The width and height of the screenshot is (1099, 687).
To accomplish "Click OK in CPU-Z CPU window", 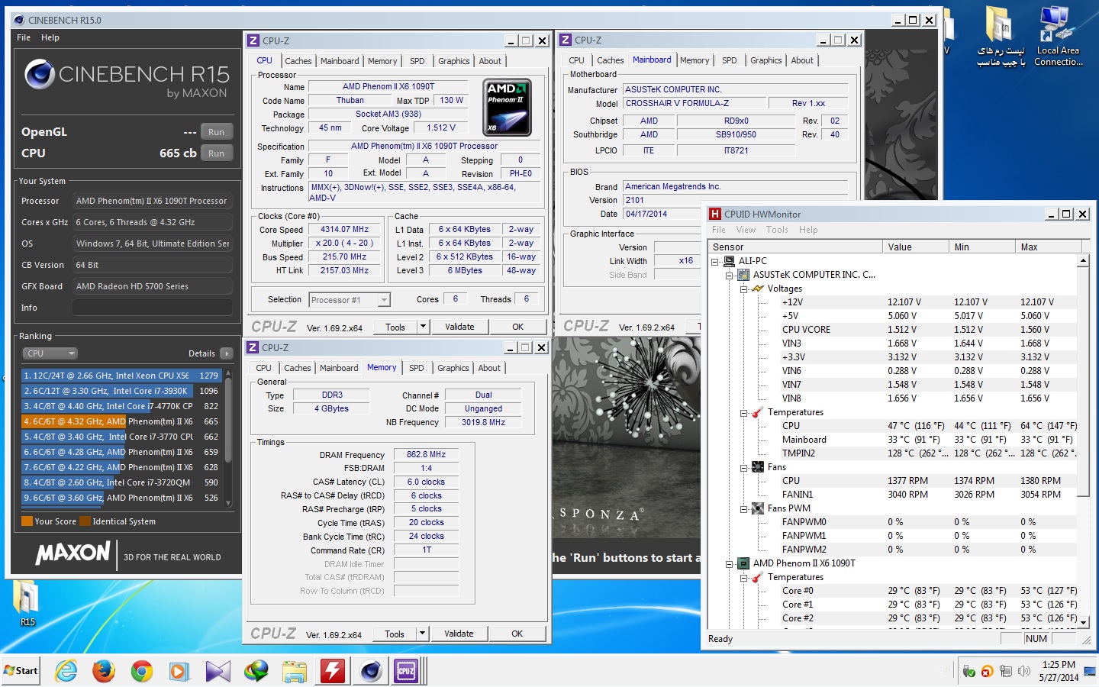I will click(517, 327).
